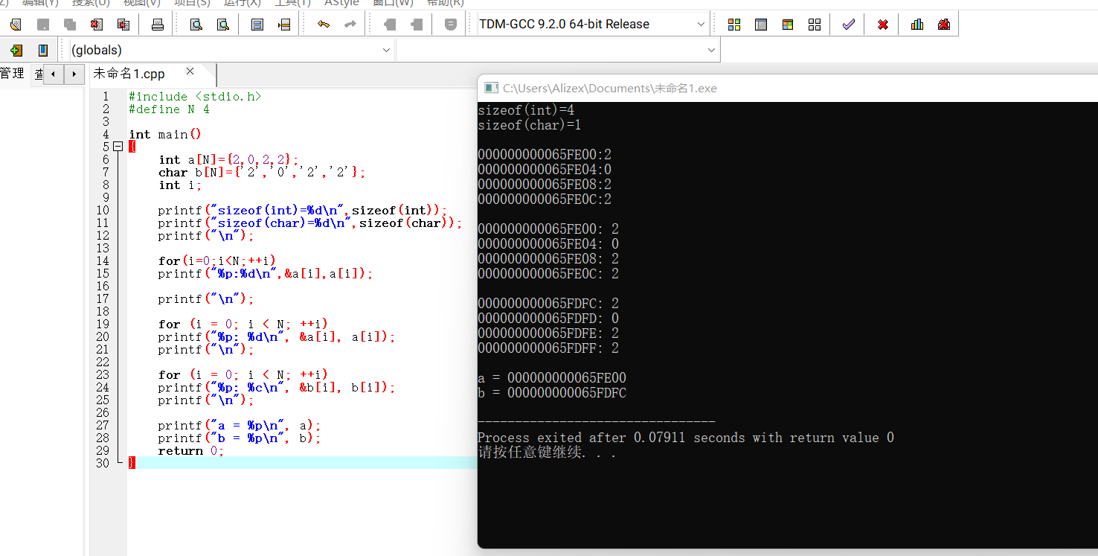Screen dimensions: 1098x556
Task: Click the Run program icon
Action: (761, 25)
